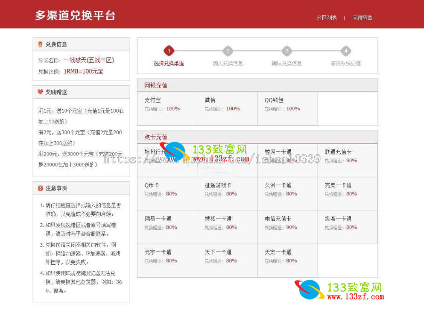This screenshot has height=316, width=424.
Task: Select 电信充值卡 card option
Action: coord(287,227)
